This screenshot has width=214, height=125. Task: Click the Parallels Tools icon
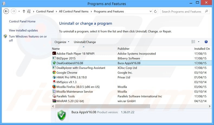pos(54,96)
